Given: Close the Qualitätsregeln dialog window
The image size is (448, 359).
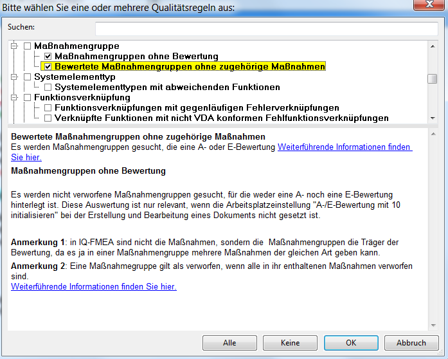Looking at the screenshot, I should tap(429, 4).
